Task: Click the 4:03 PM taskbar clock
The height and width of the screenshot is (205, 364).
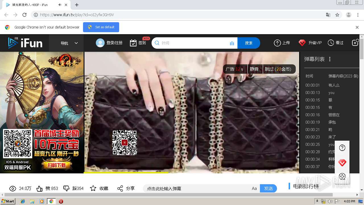Action: (349, 201)
